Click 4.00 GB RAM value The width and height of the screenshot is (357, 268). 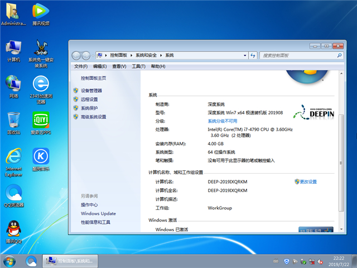point(216,144)
